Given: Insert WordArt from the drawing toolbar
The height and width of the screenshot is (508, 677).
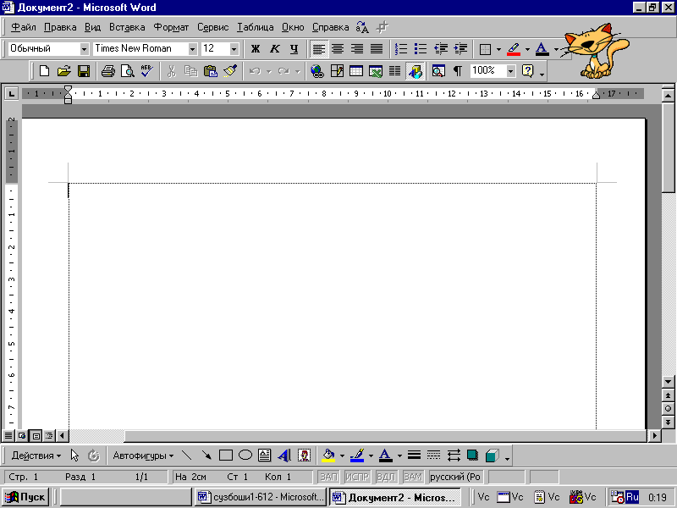Looking at the screenshot, I should tap(284, 456).
